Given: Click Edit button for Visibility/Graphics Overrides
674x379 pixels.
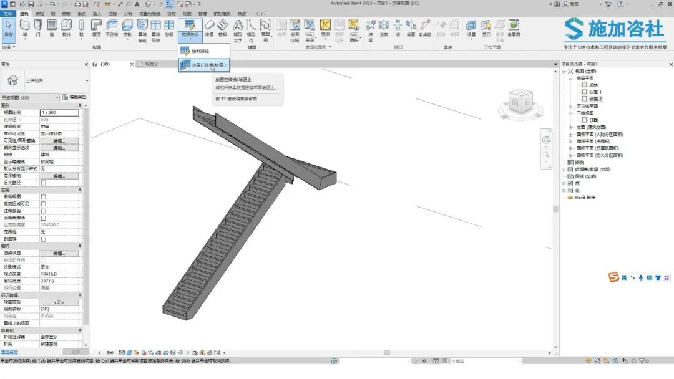Looking at the screenshot, I should point(59,141).
